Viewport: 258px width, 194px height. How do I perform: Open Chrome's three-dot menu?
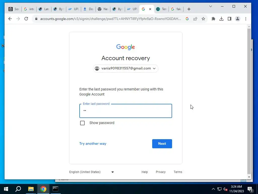coord(246,19)
